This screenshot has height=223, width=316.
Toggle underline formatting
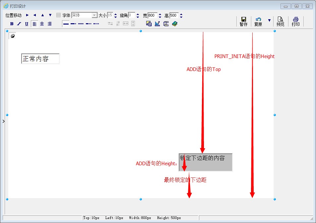pos(27,24)
